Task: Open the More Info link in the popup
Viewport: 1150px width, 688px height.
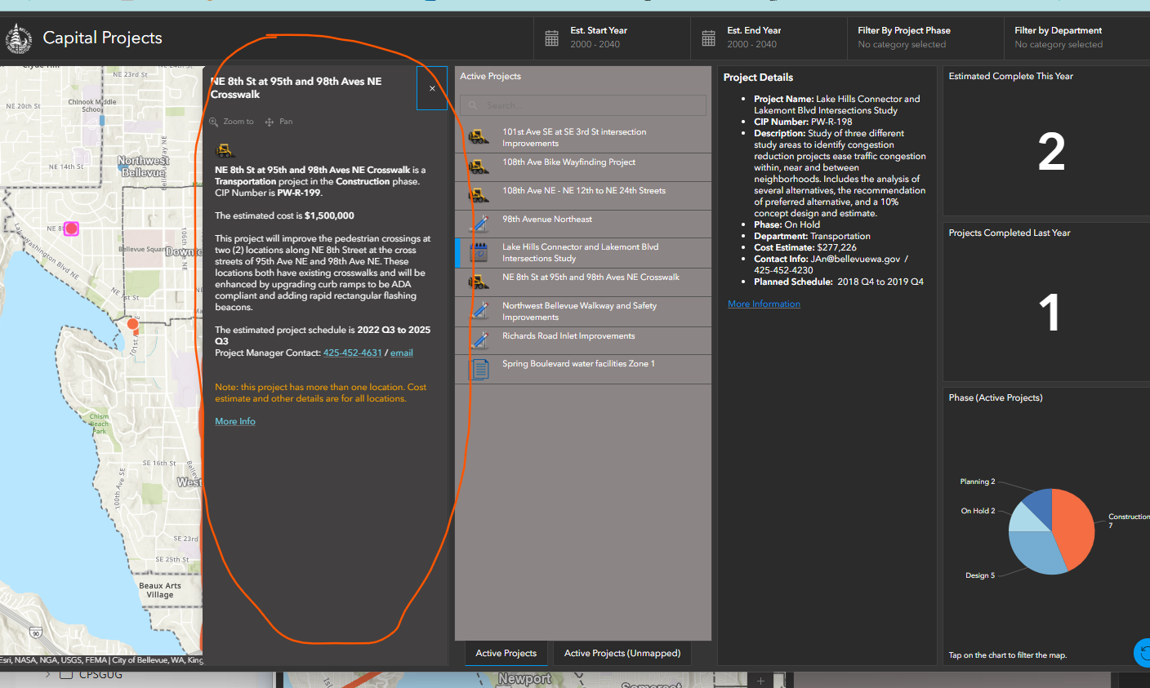Action: point(234,420)
